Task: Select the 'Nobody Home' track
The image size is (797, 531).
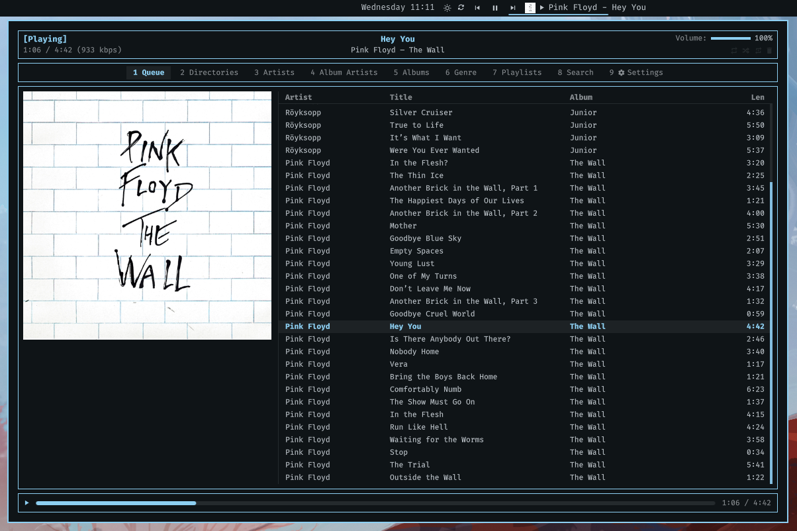Action: [525, 352]
